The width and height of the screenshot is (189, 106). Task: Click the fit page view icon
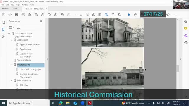(100, 15)
